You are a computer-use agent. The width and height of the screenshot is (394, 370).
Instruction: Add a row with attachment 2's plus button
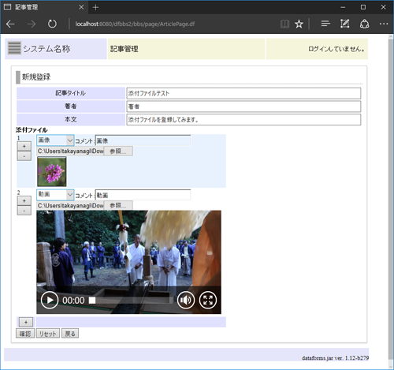click(x=24, y=201)
